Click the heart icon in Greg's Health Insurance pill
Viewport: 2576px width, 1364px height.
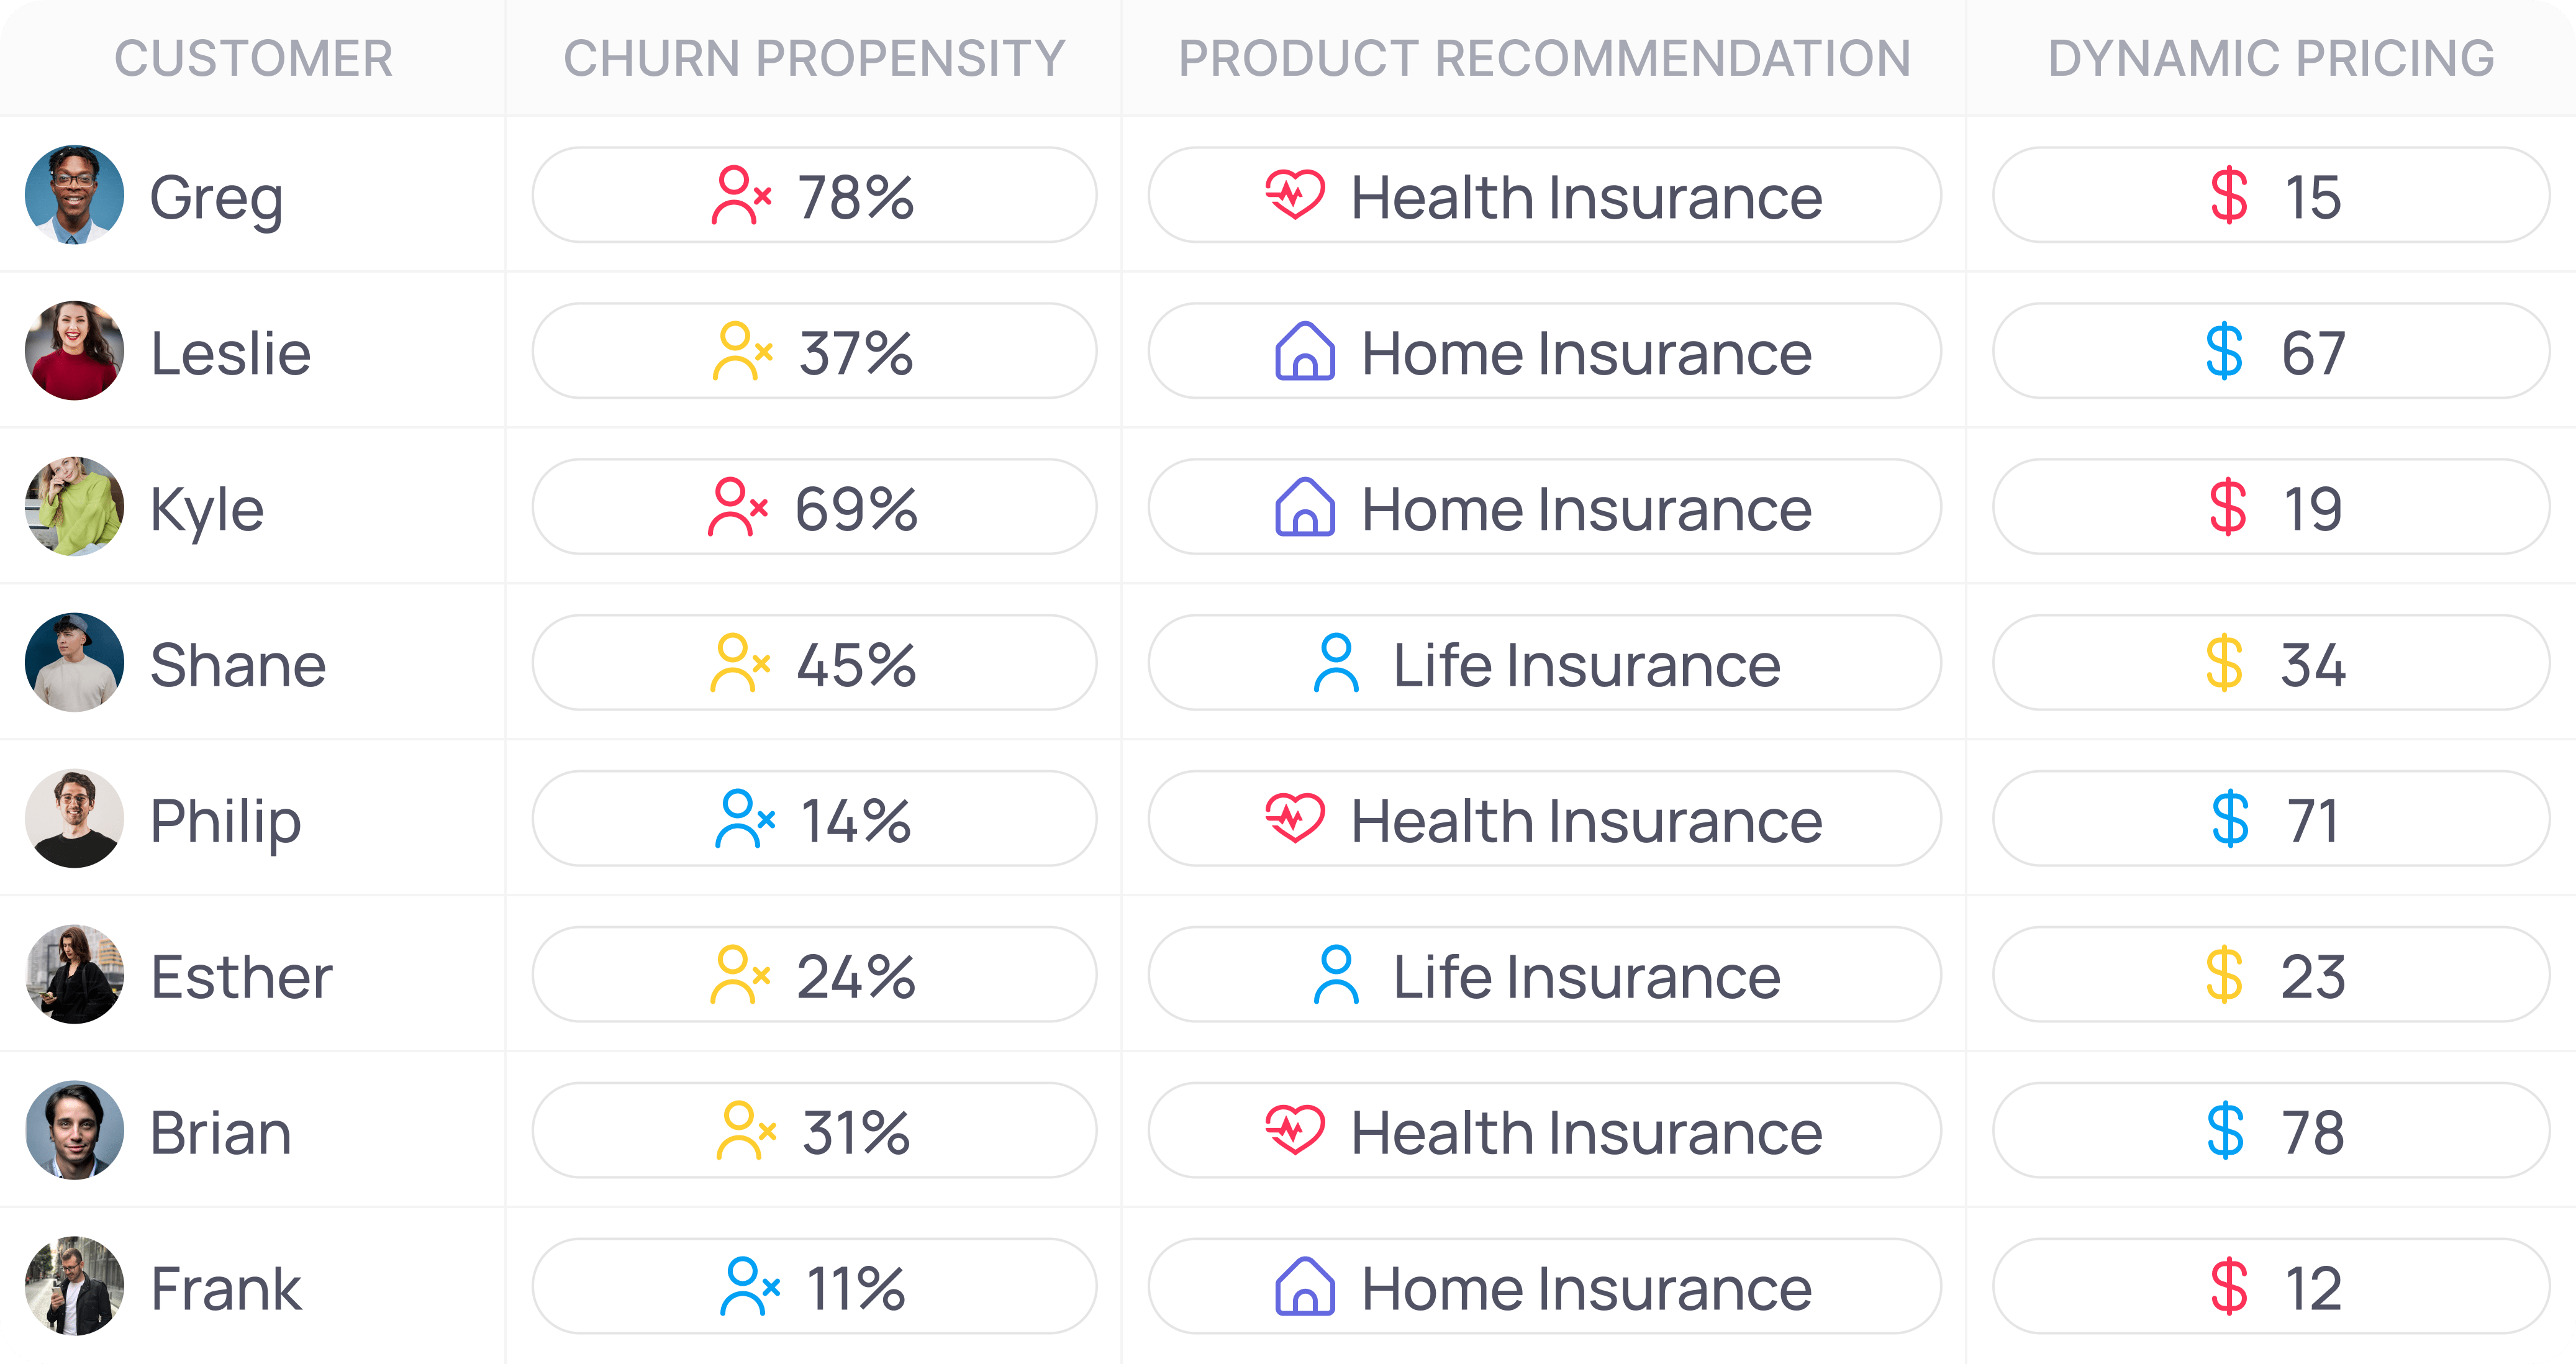click(x=1294, y=195)
